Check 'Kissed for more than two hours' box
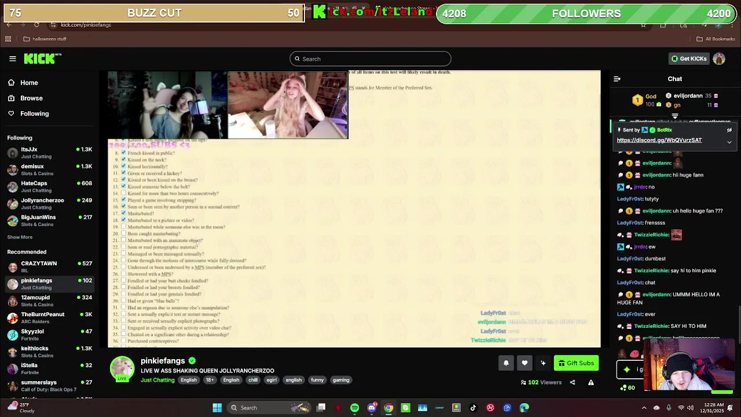This screenshot has height=417, width=741. (x=123, y=193)
